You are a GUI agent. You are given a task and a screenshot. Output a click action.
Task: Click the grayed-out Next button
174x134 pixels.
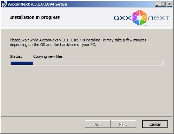[123, 124]
